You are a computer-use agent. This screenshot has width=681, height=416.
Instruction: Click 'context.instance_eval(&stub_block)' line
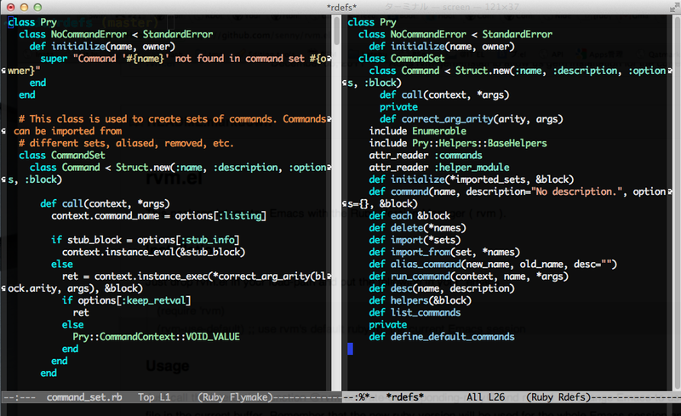click(x=154, y=252)
